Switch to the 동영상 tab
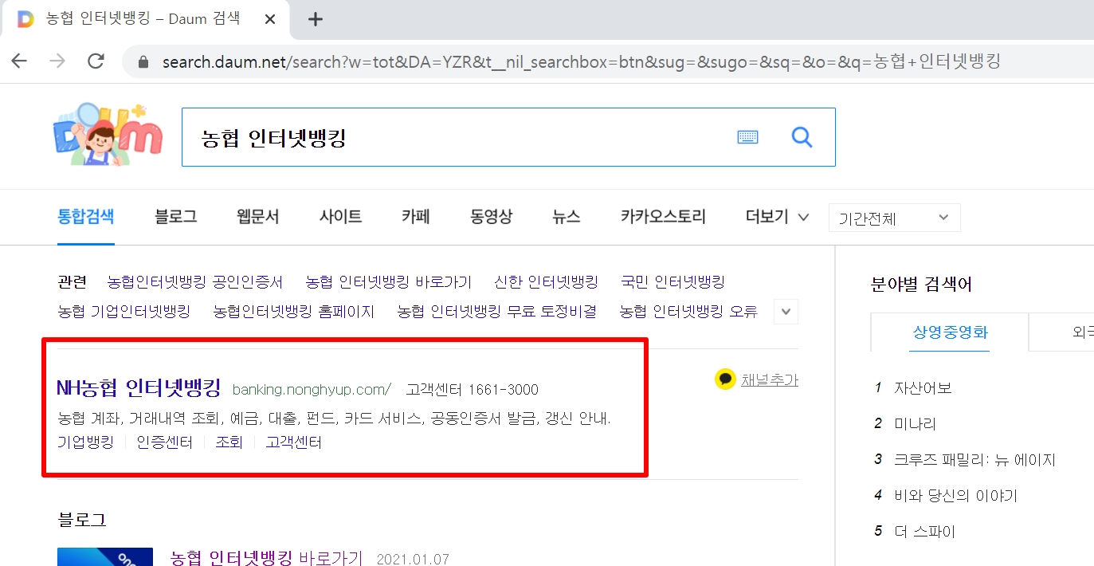 coord(492,216)
